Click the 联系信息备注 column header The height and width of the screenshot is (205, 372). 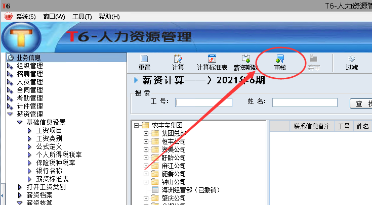[312, 126]
